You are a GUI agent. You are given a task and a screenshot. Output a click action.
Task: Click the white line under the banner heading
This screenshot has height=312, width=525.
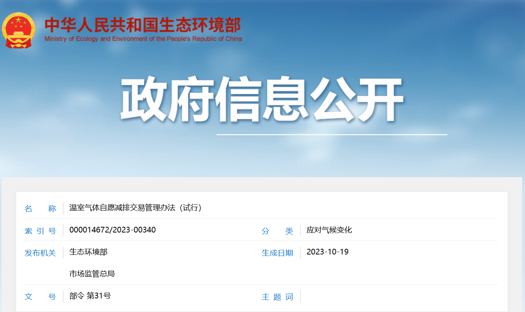click(332, 134)
